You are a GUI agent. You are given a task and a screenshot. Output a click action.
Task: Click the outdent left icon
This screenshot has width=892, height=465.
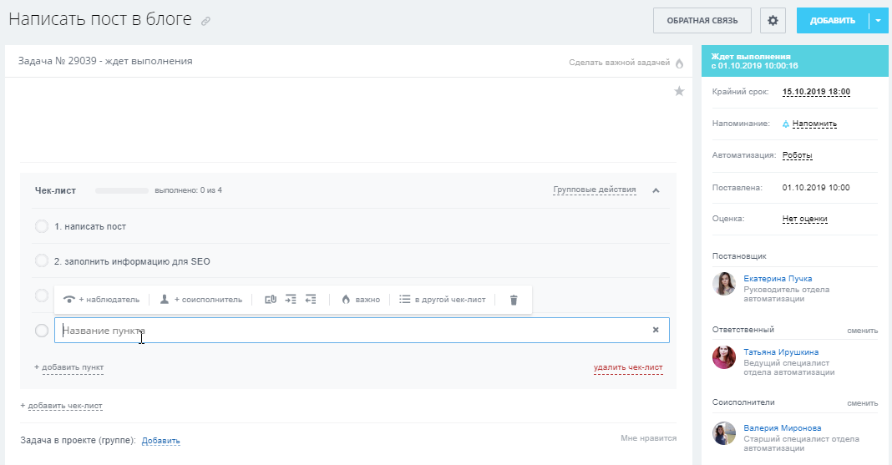pos(311,299)
